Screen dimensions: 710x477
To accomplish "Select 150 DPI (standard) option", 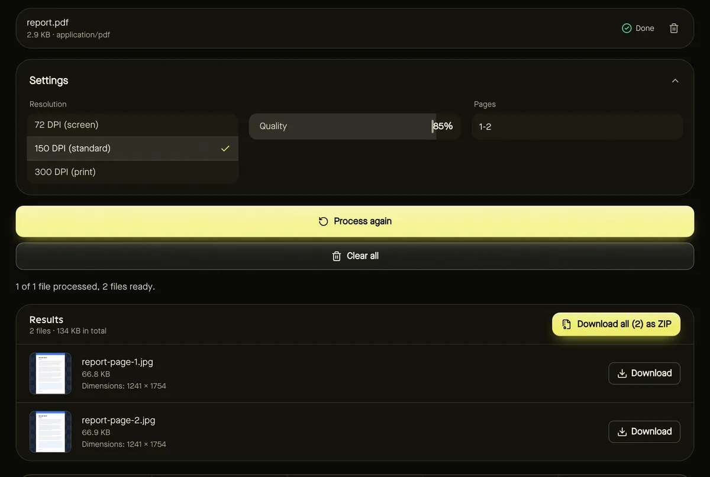I will coord(133,149).
